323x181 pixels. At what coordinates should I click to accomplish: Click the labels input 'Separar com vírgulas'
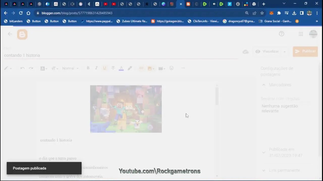(286, 99)
